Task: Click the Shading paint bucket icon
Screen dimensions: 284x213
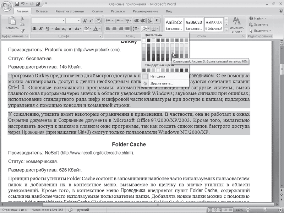Action: pos(144,29)
